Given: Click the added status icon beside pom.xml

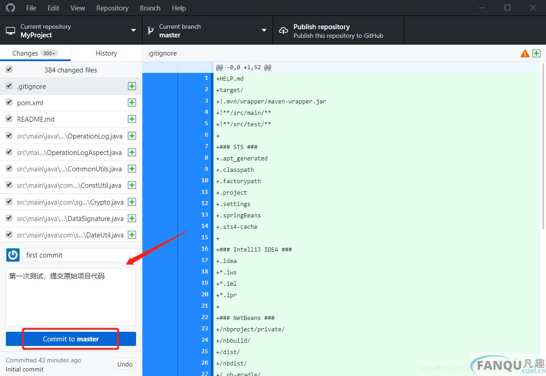Looking at the screenshot, I should coord(132,103).
